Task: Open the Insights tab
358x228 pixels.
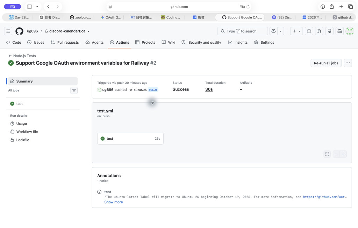Action: tap(238, 42)
